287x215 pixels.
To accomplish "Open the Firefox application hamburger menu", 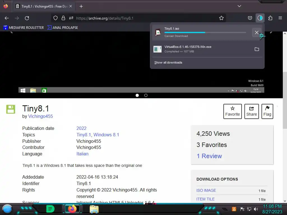I will click(x=280, y=18).
